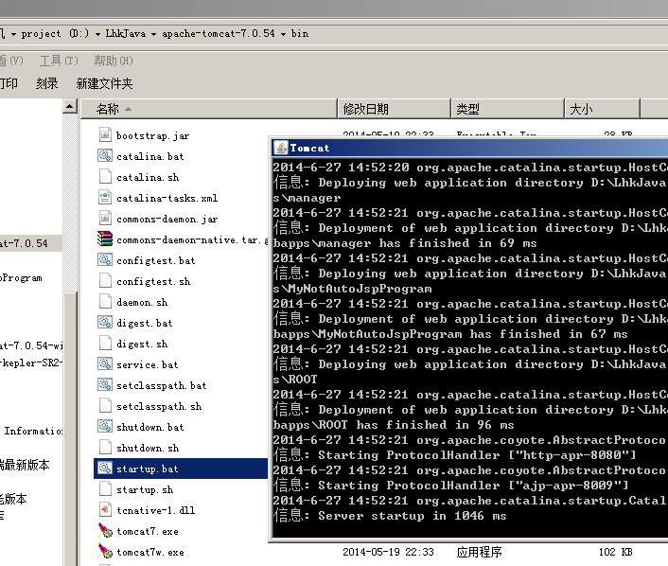
Task: Navigate to LhkJava in the address bar
Action: tap(126, 33)
